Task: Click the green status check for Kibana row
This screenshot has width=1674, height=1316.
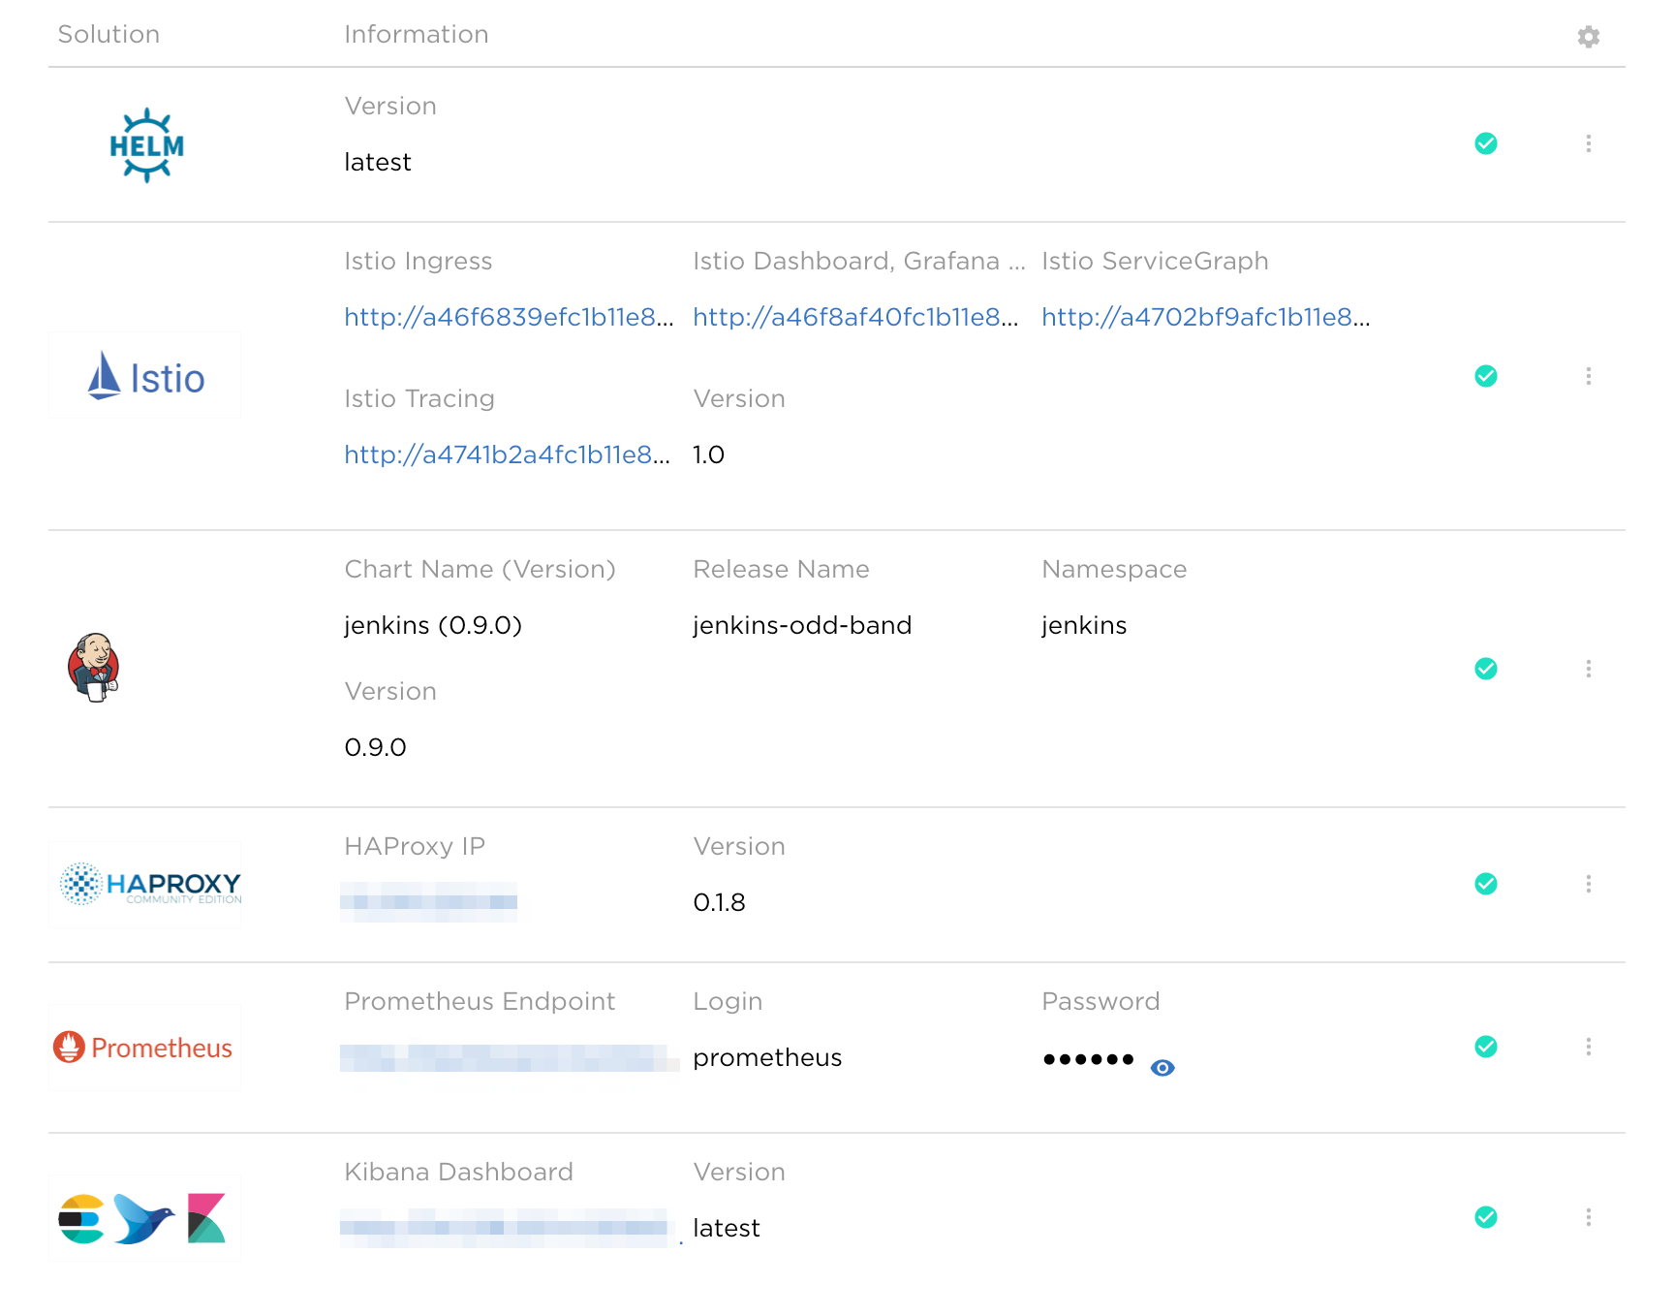Action: 1486,1217
